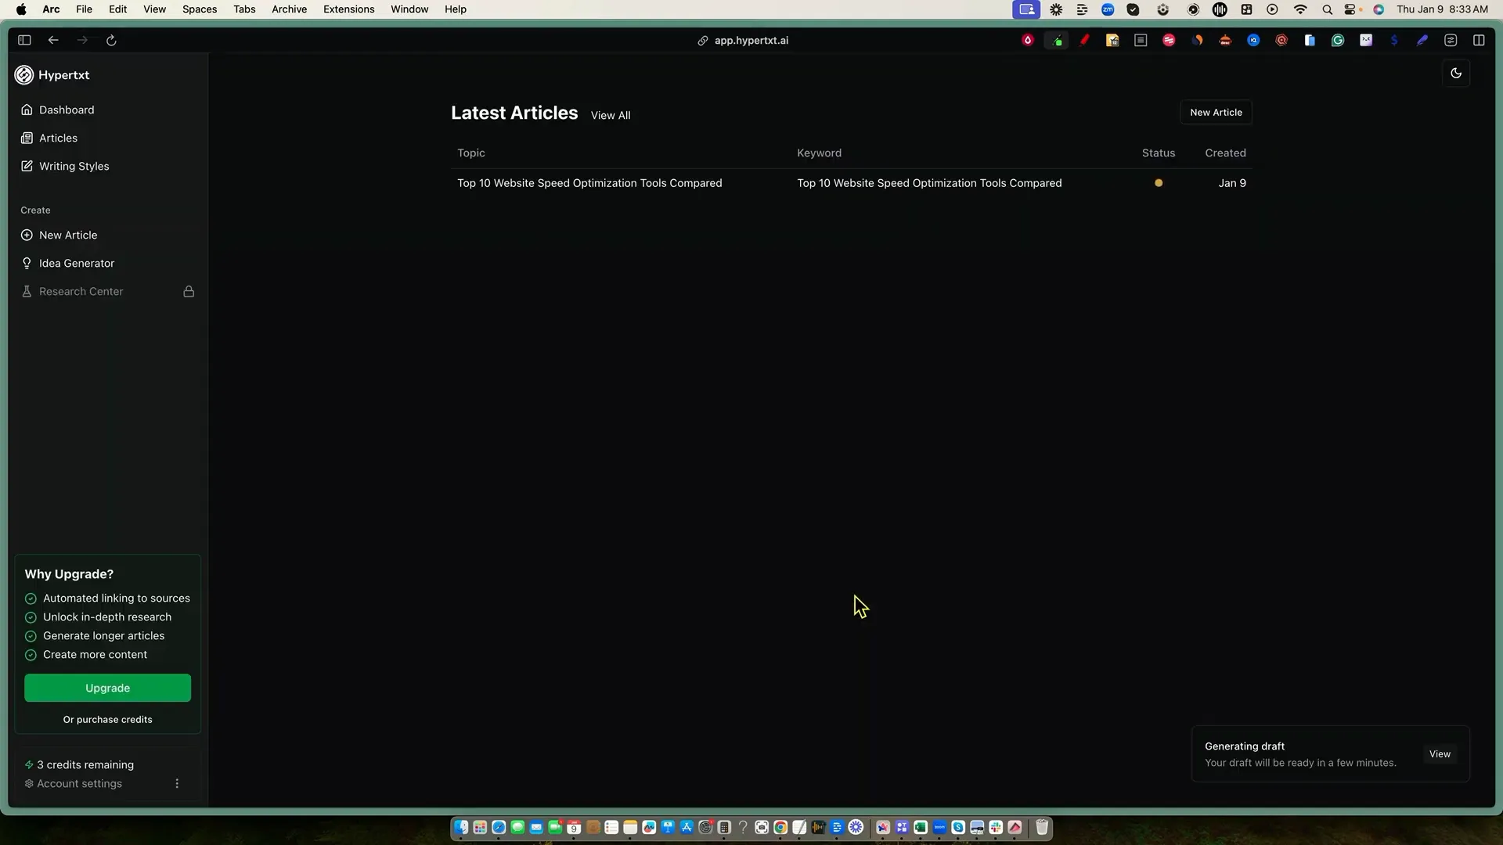The height and width of the screenshot is (845, 1503).
Task: Click the Hypertxt logo icon
Action: [x=24, y=75]
